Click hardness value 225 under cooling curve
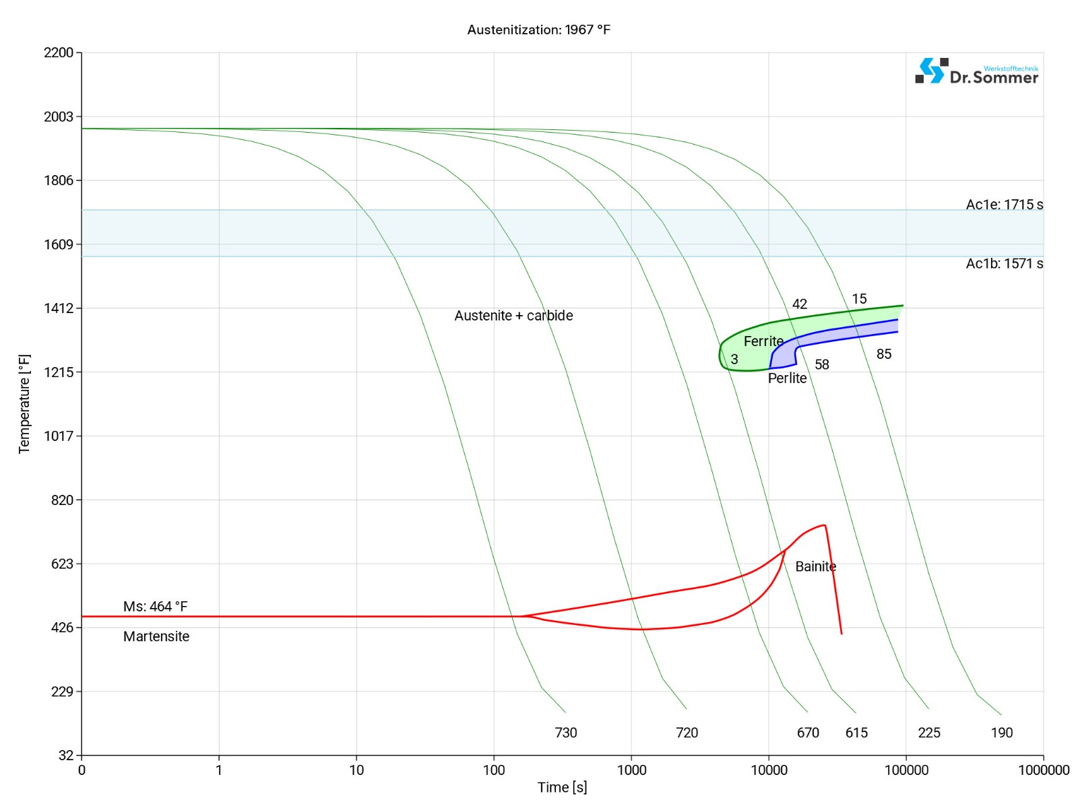The height and width of the screenshot is (808, 1078). coord(929,733)
